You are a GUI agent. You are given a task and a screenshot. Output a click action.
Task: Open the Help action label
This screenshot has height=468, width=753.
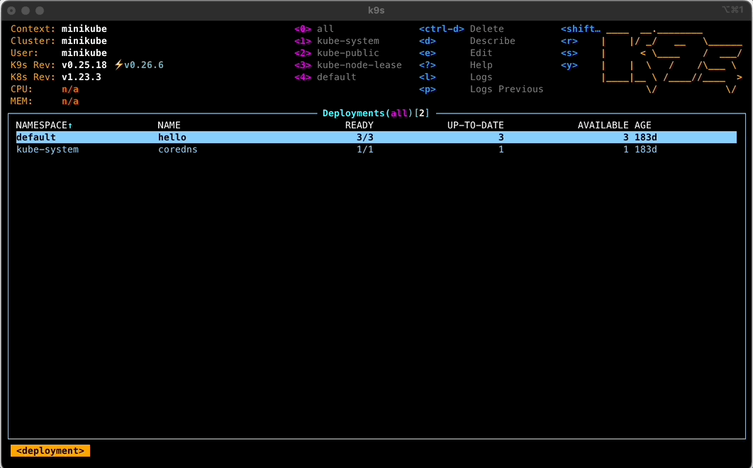click(481, 65)
